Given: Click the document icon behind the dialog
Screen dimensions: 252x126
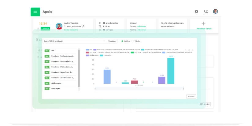Looking at the screenshot, I should coord(37,40).
